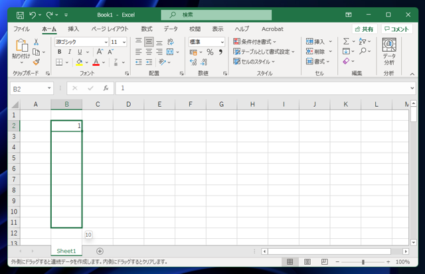425x274 pixels.
Task: Increase indent icon
Action: pyautogui.click(x=149, y=62)
